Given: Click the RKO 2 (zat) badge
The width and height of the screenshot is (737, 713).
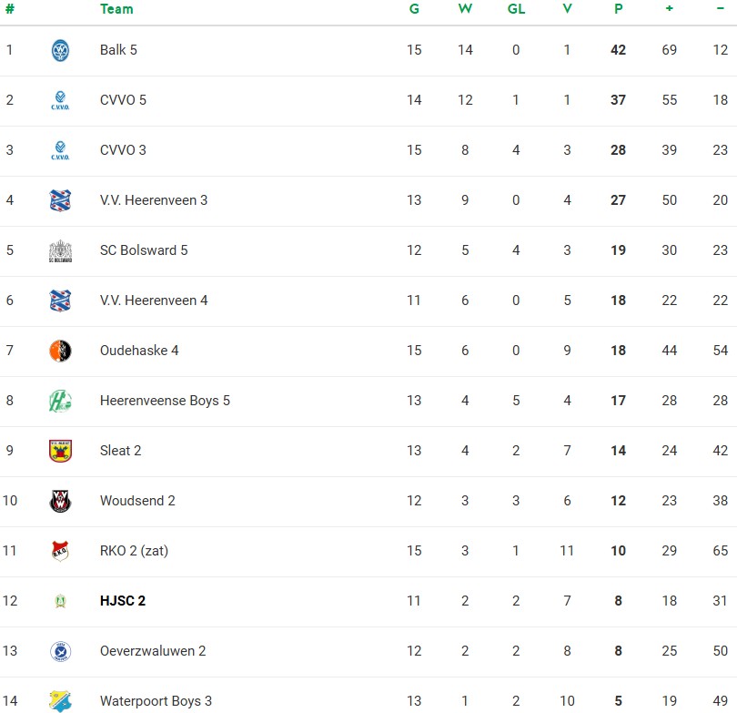Looking at the screenshot, I should tap(60, 551).
